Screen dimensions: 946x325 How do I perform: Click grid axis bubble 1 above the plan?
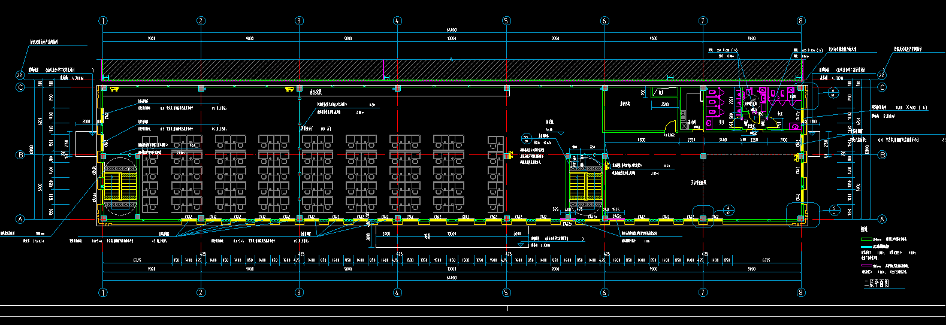[103, 21]
